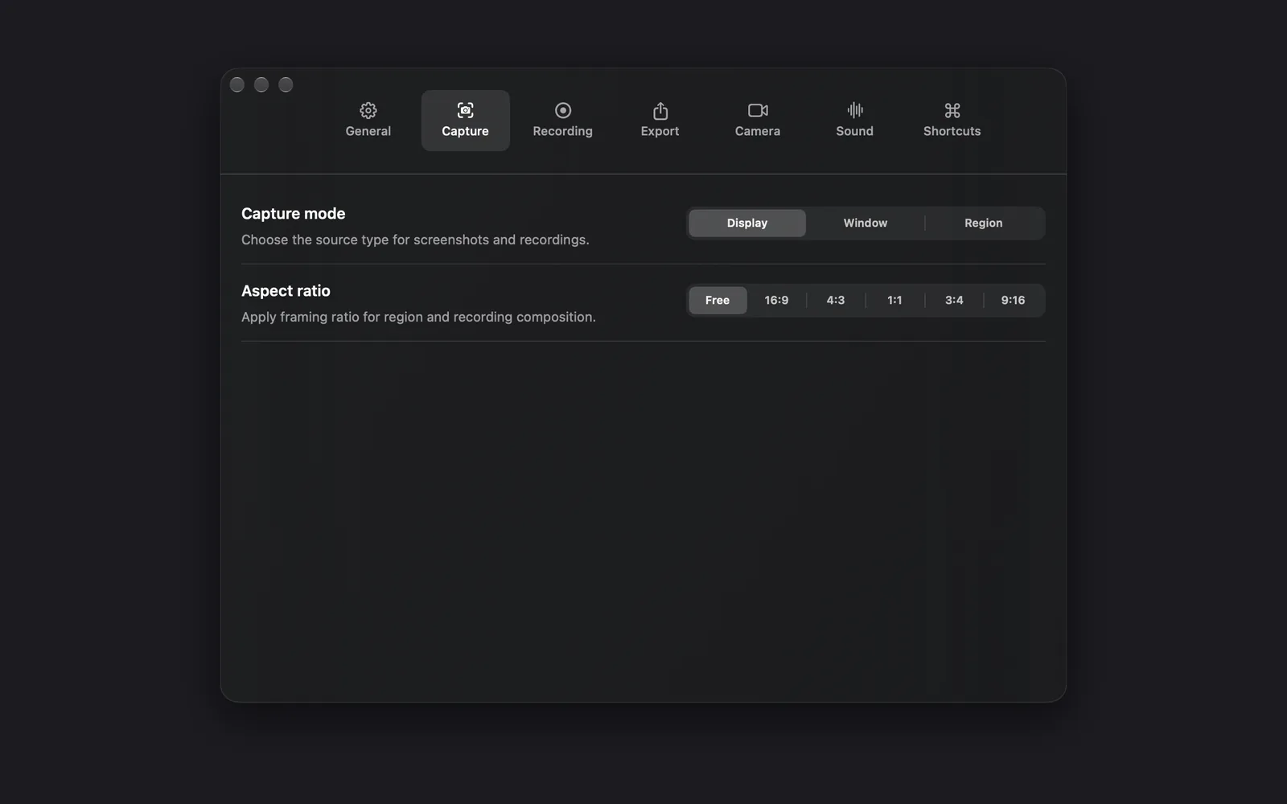Image resolution: width=1287 pixels, height=804 pixels.
Task: Set capture mode to Region
Action: pyautogui.click(x=984, y=223)
